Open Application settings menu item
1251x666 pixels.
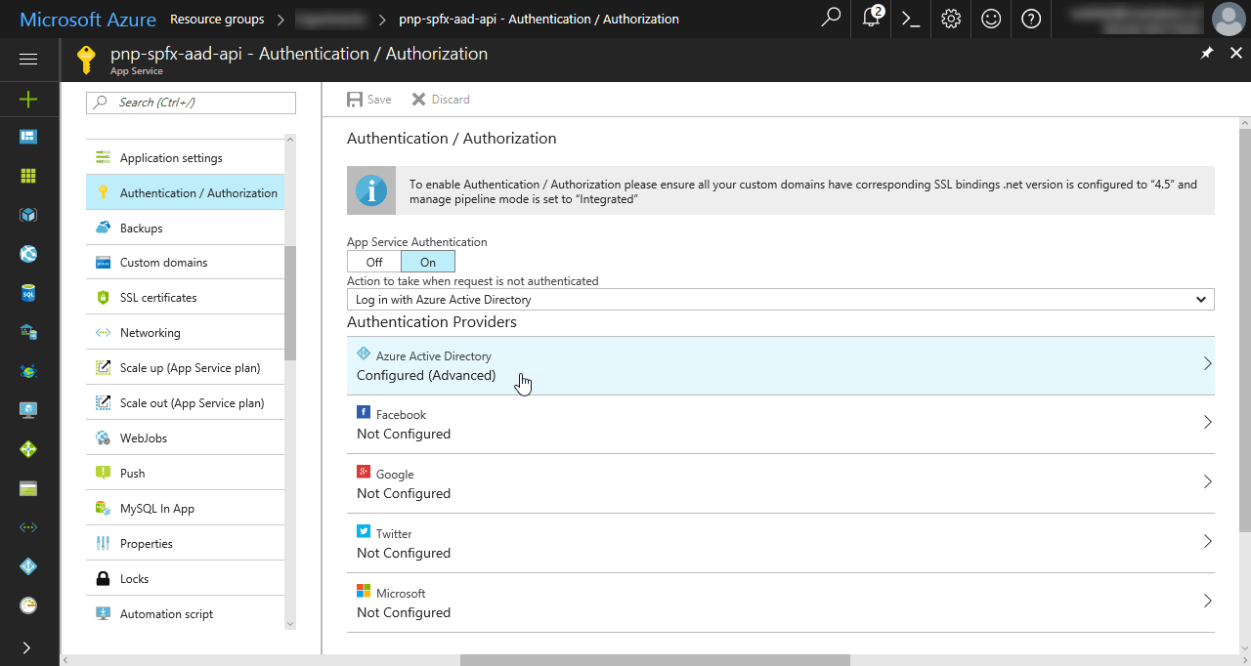pyautogui.click(x=186, y=157)
